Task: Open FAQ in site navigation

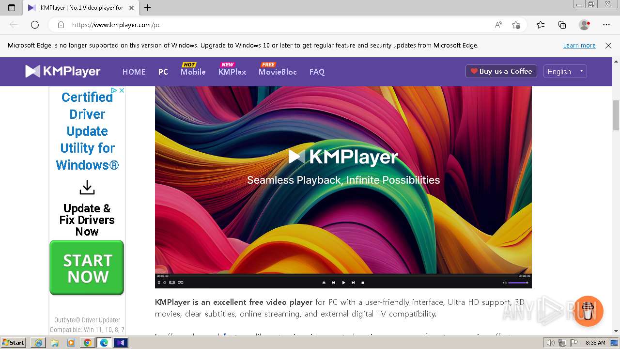Action: point(317,72)
